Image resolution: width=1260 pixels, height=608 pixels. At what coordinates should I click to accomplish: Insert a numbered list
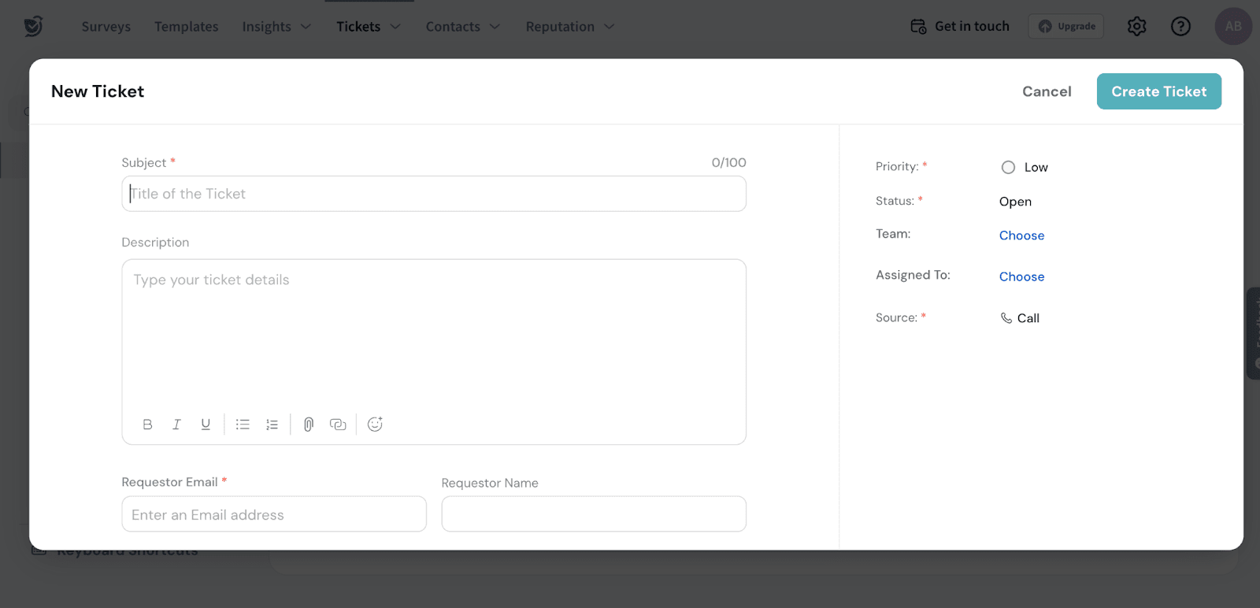272,424
